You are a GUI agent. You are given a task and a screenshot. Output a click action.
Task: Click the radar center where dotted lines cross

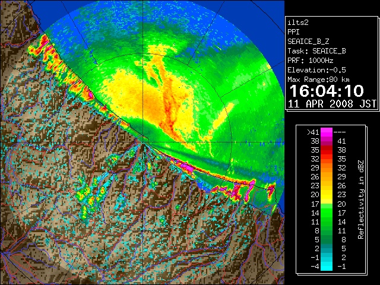pos(143,142)
